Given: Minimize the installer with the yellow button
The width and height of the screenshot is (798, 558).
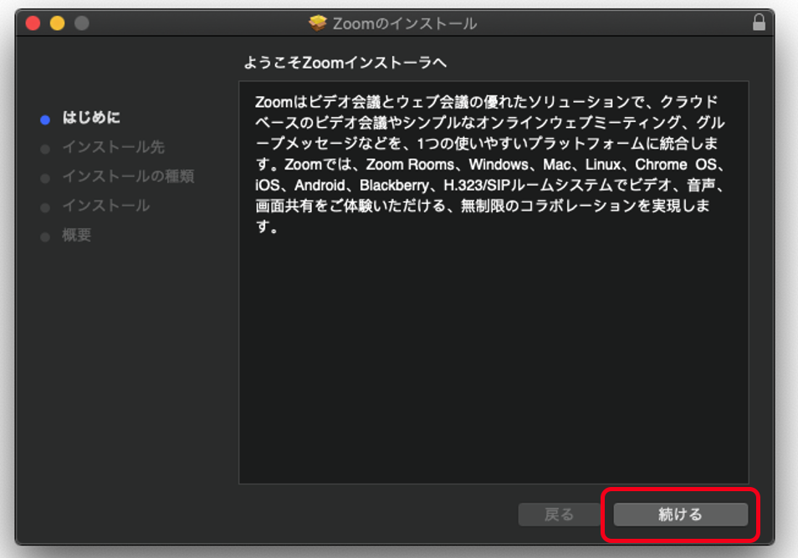Looking at the screenshot, I should (58, 23).
